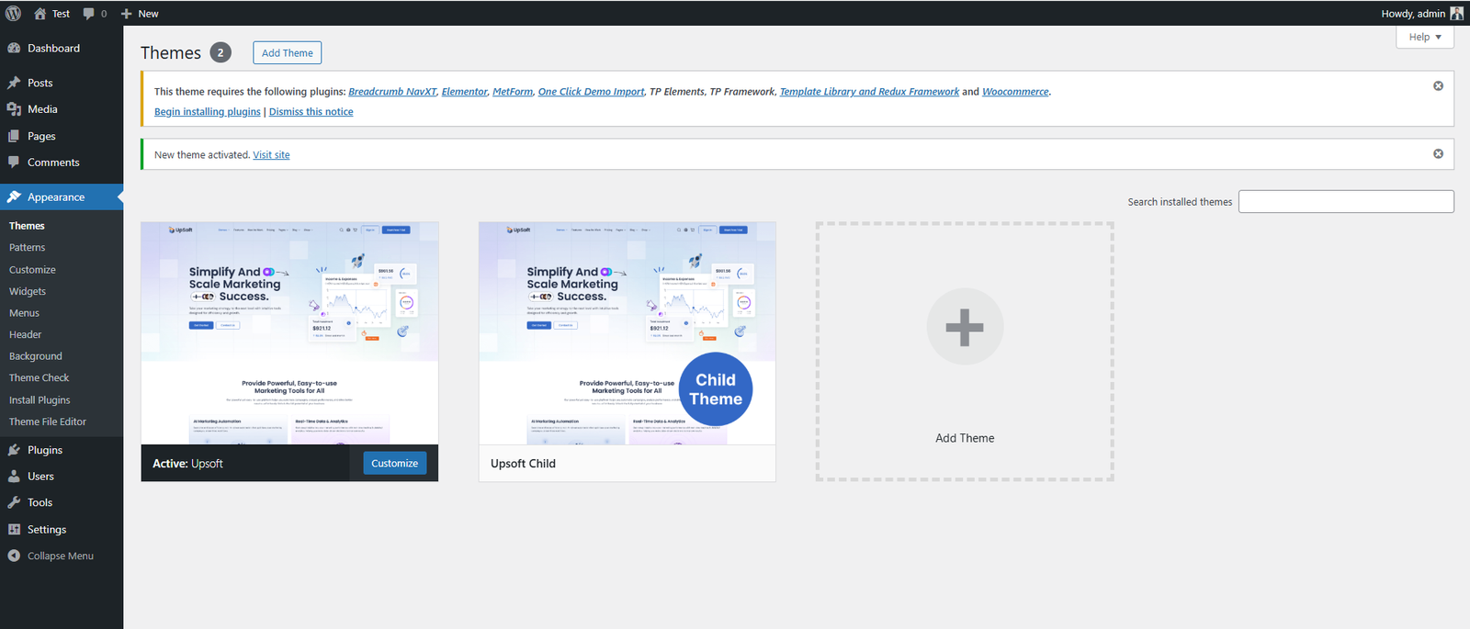Open the comments bubble in admin bar
1470x629 pixels.
click(x=95, y=14)
